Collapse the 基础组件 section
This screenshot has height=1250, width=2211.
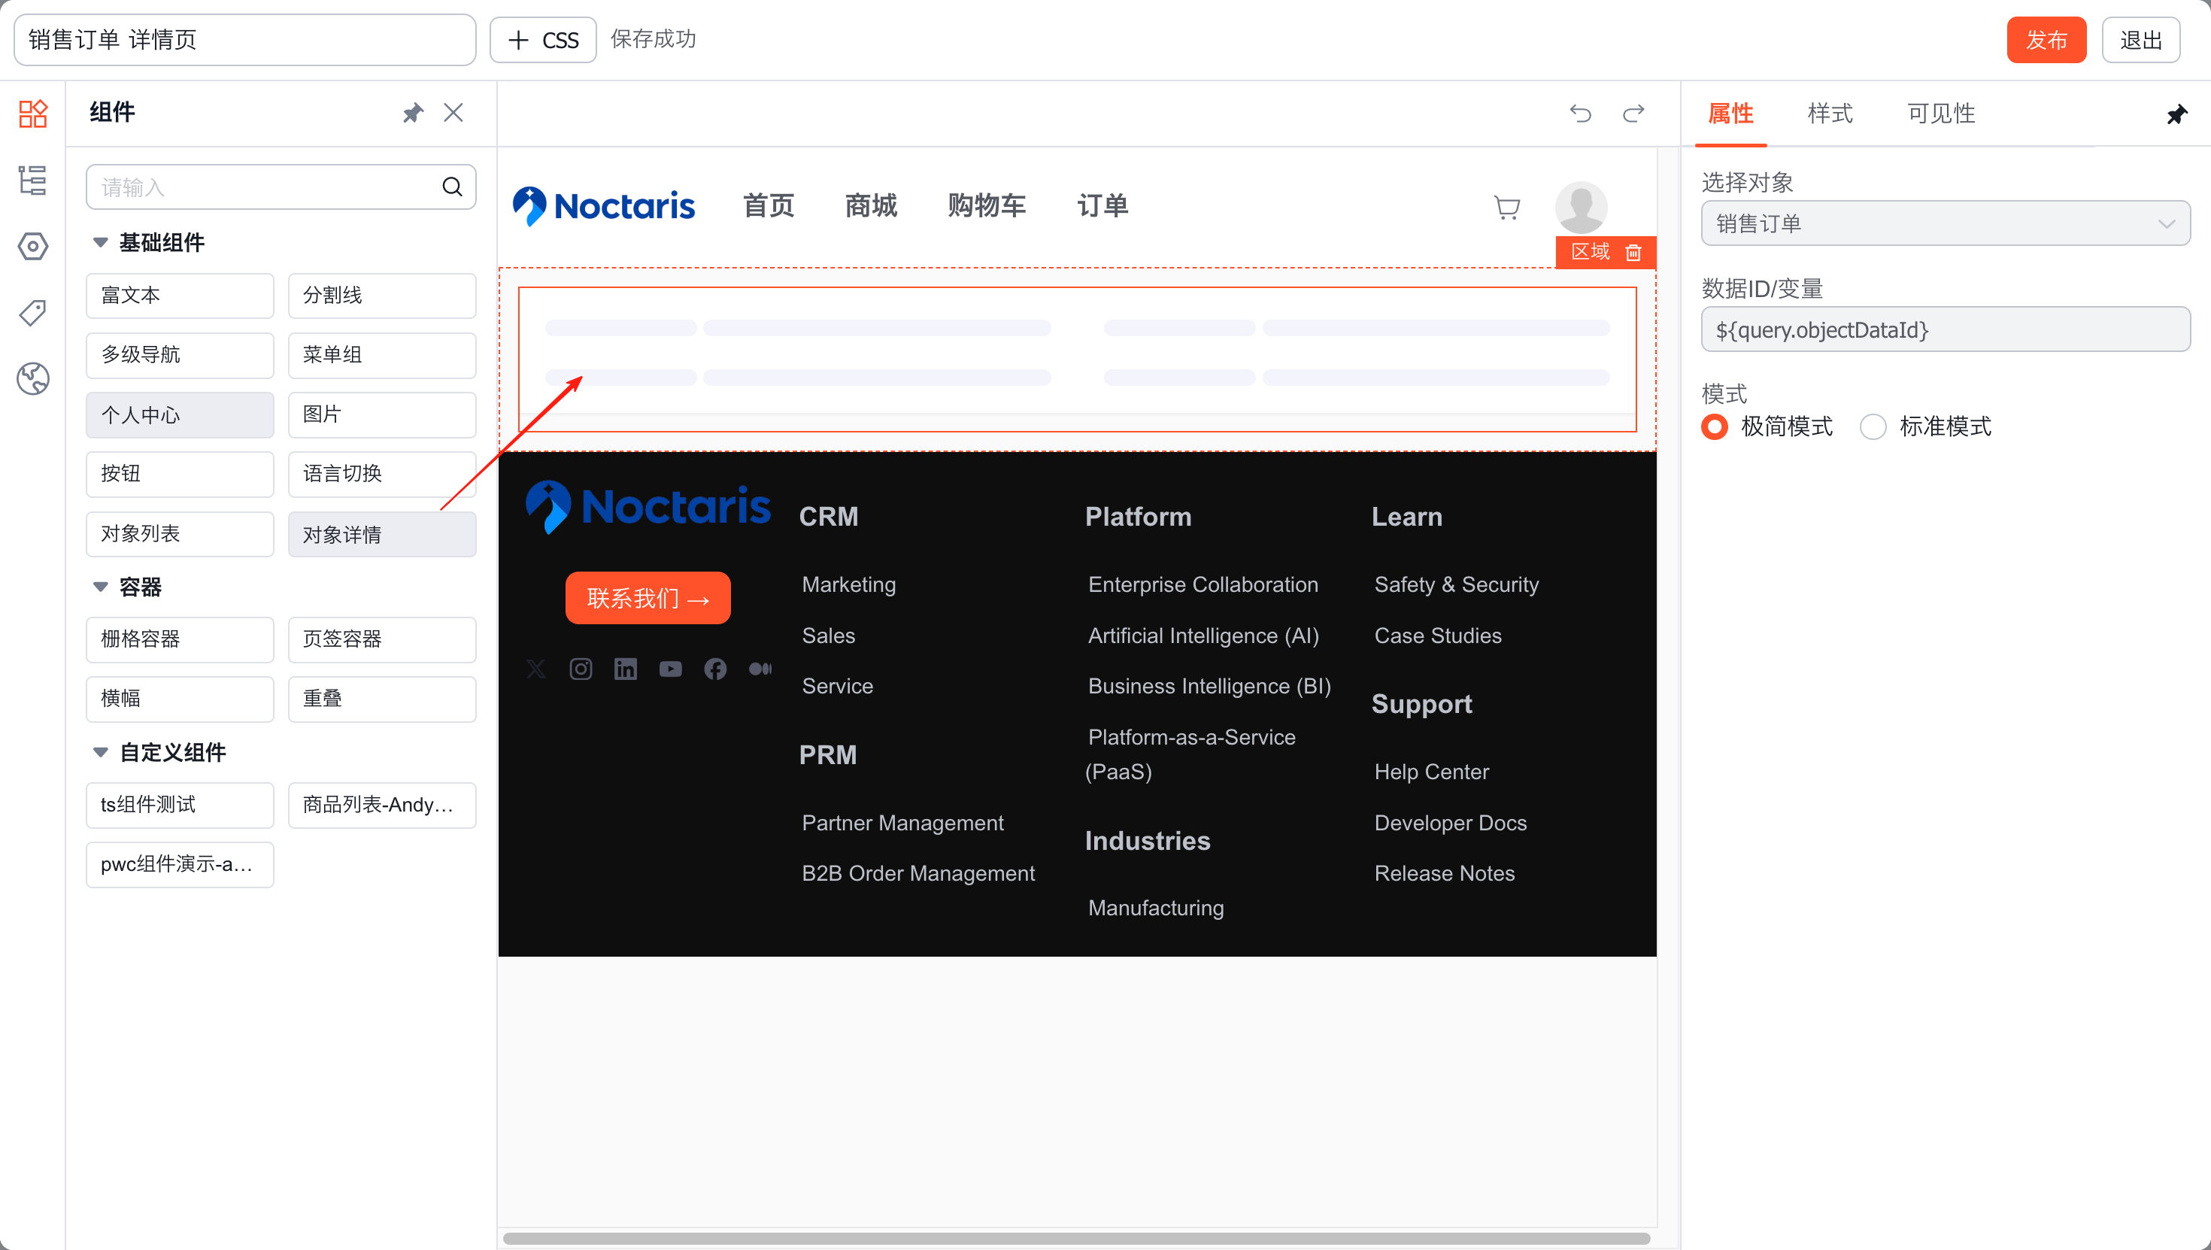click(x=101, y=243)
